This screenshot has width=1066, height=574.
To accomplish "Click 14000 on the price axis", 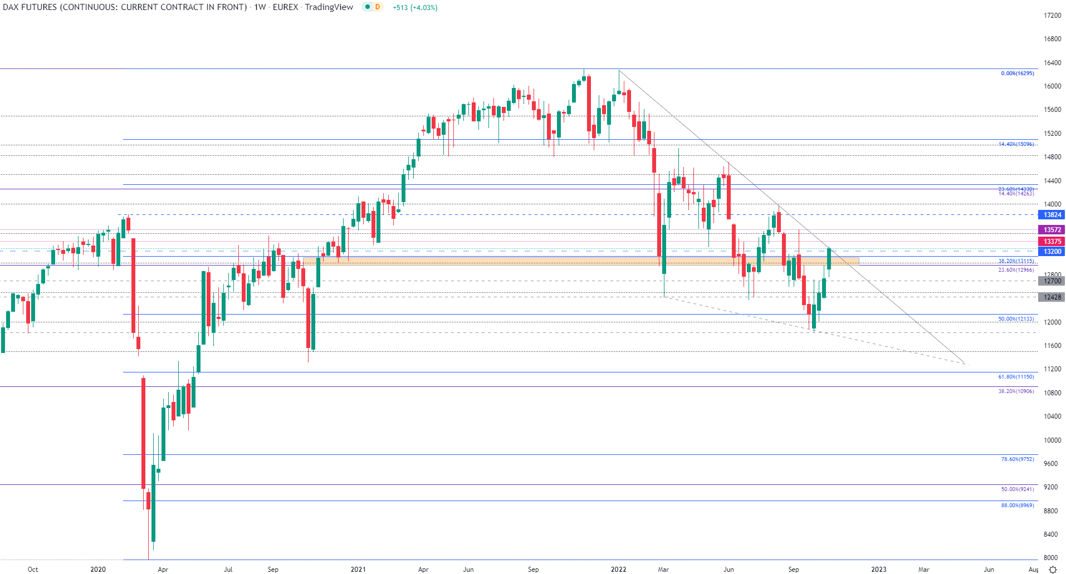I will click(1052, 204).
